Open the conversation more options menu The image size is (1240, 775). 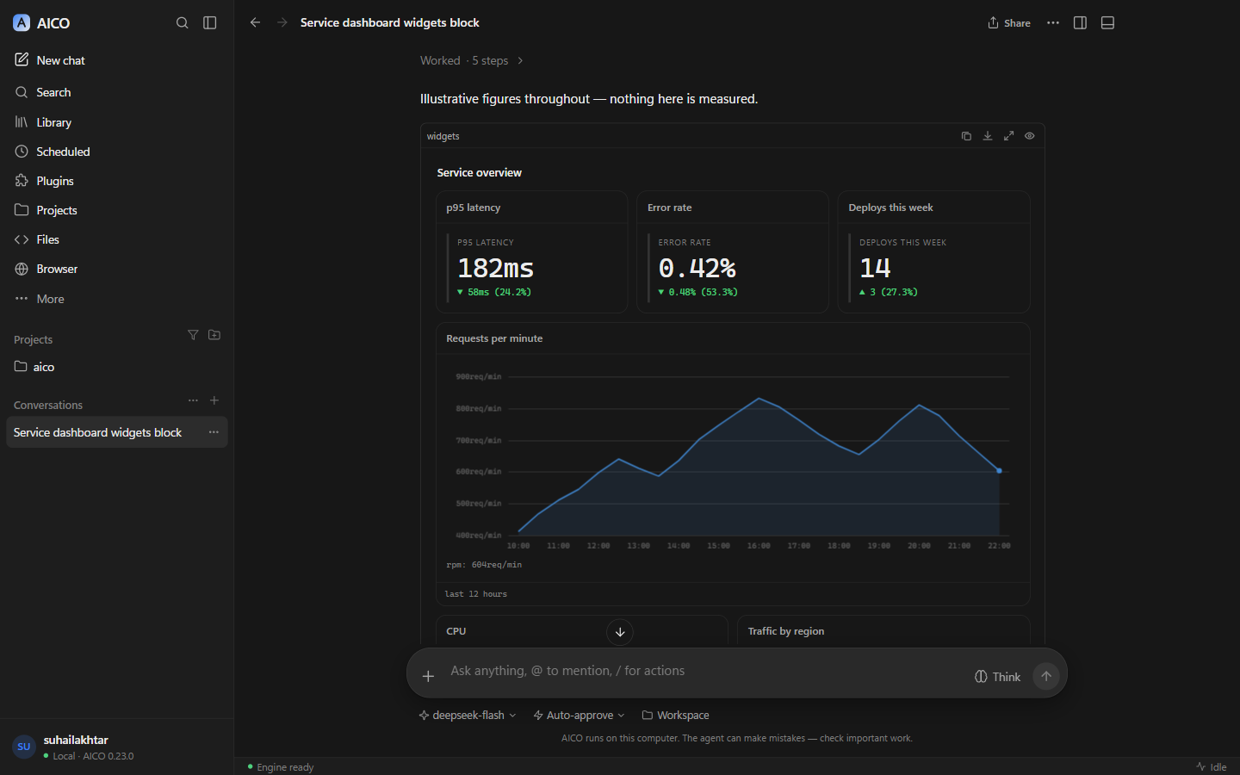pos(1053,23)
